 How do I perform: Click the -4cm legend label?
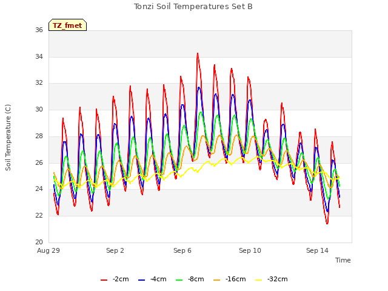click(x=158, y=279)
